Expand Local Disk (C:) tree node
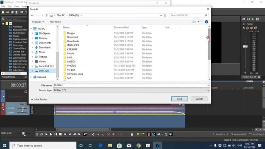This screenshot has width=265, height=149. coord(32,66)
